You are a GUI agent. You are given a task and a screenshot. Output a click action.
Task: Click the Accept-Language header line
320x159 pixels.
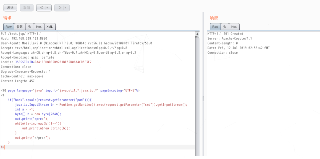pyautogui.click(x=68, y=53)
